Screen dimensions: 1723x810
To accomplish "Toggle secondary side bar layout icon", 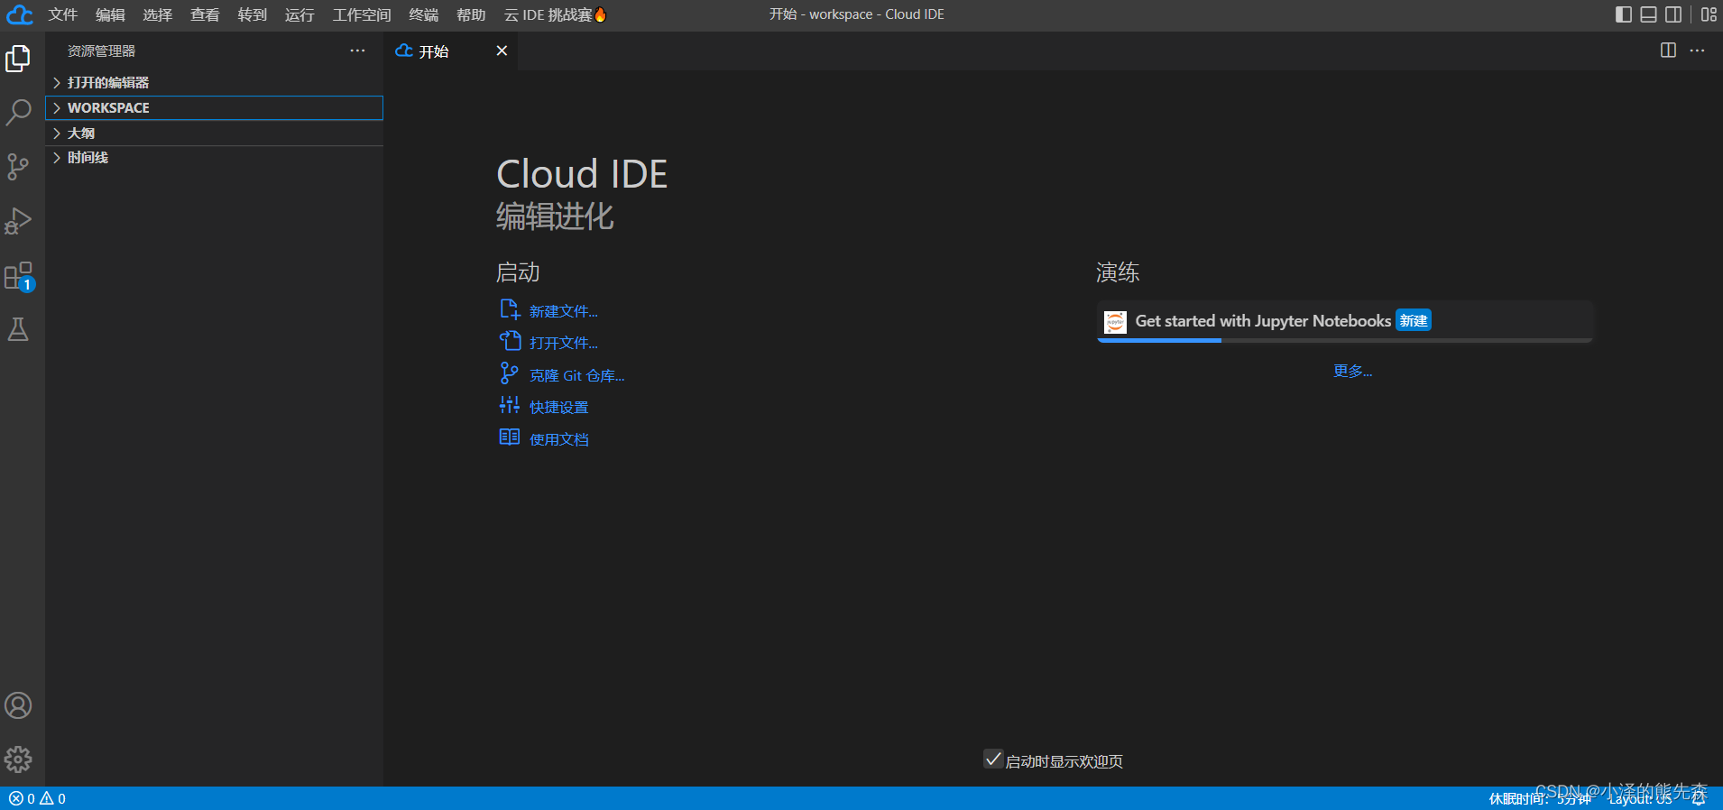I will coord(1673,14).
